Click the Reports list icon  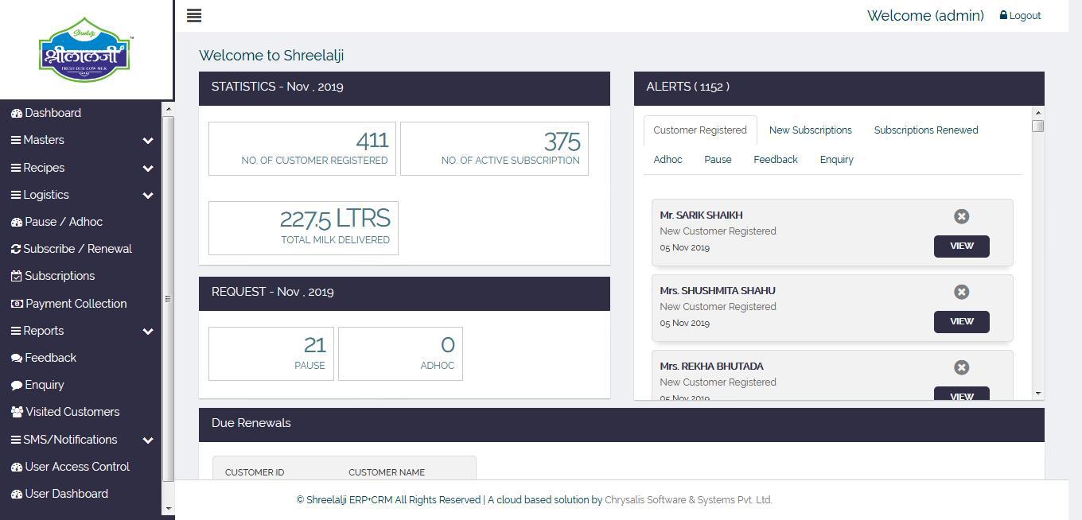16,331
